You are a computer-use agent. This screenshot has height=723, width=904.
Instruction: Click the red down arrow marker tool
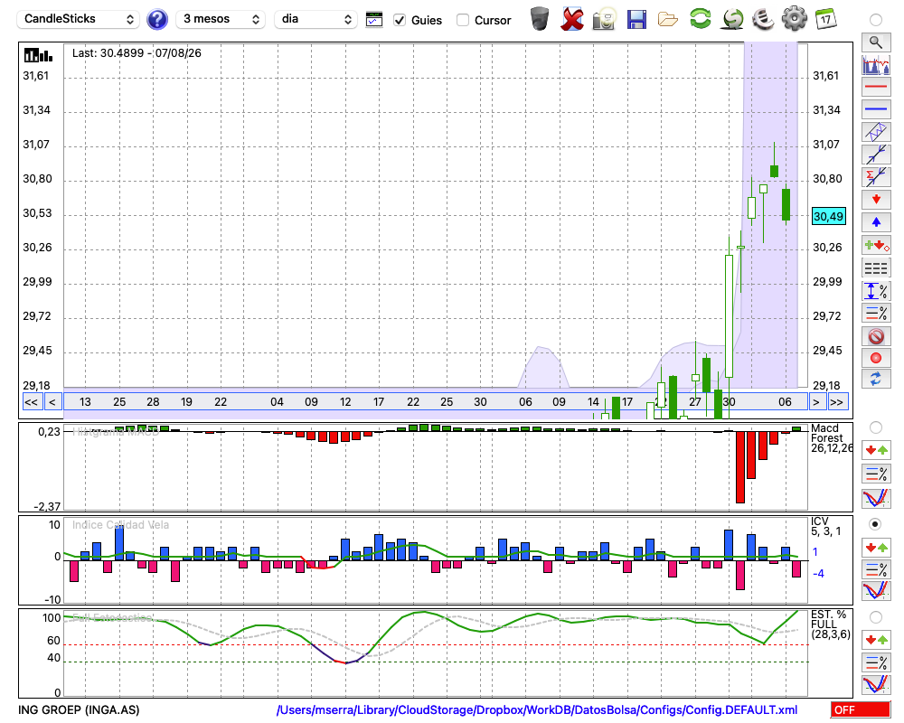tap(876, 200)
